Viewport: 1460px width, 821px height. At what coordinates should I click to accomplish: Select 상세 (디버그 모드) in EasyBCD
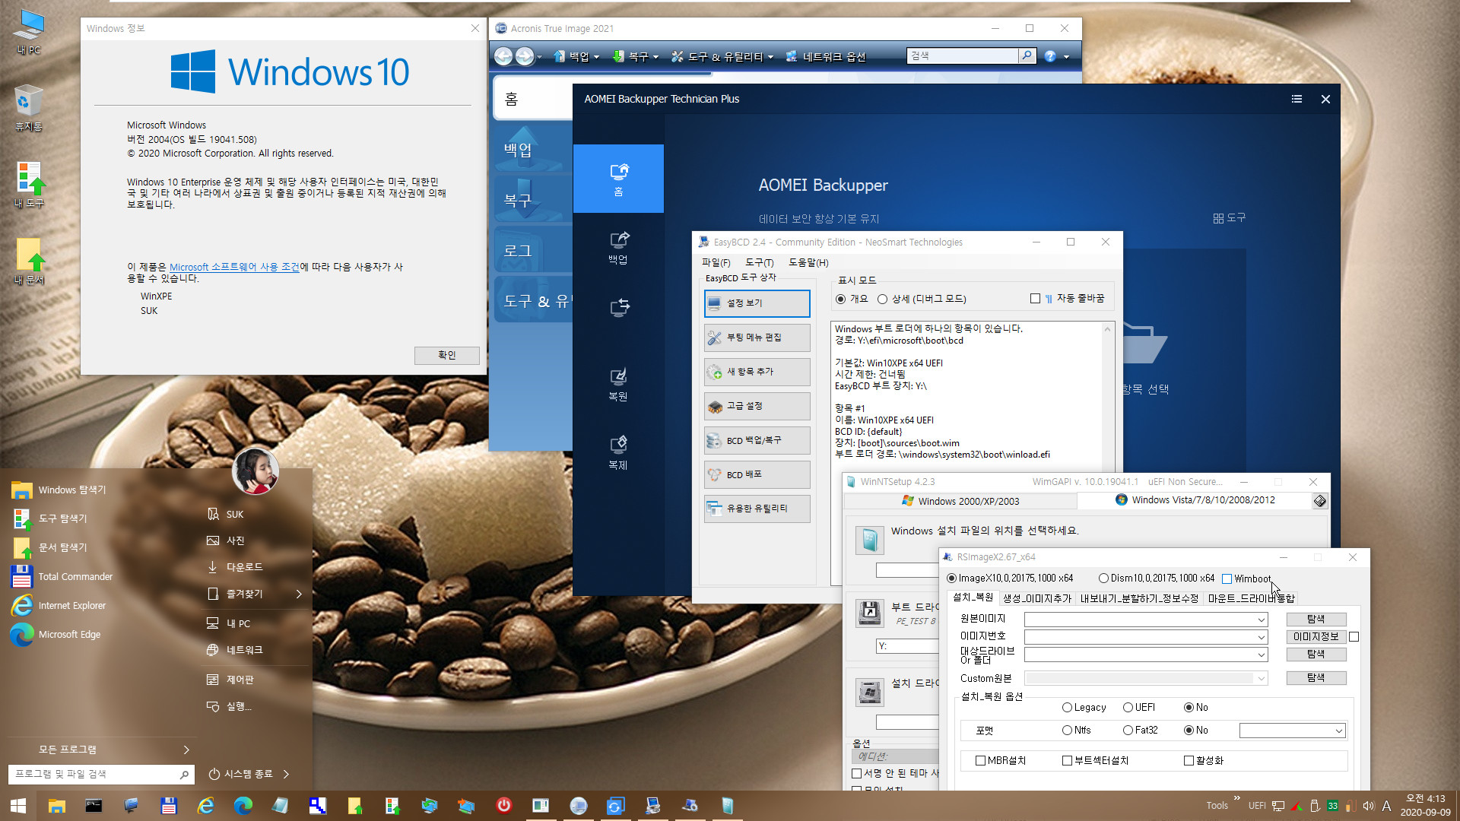[922, 299]
